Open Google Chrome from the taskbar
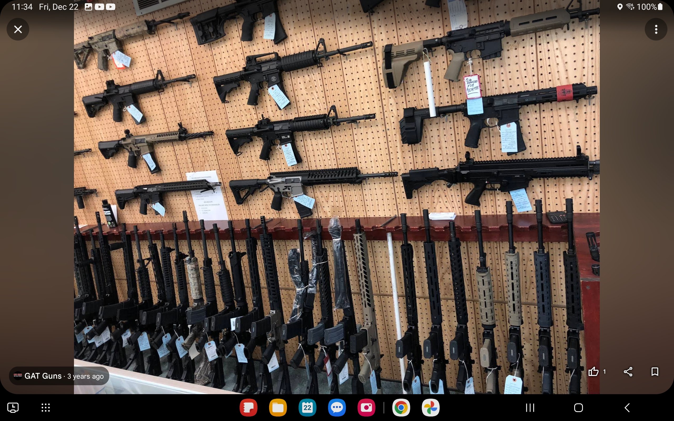Viewport: 674px width, 421px height. [401, 408]
